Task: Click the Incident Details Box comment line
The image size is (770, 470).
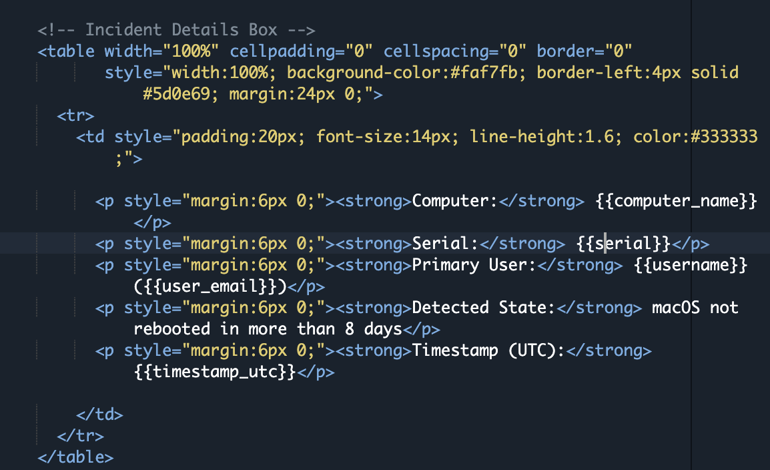Action: point(176,30)
